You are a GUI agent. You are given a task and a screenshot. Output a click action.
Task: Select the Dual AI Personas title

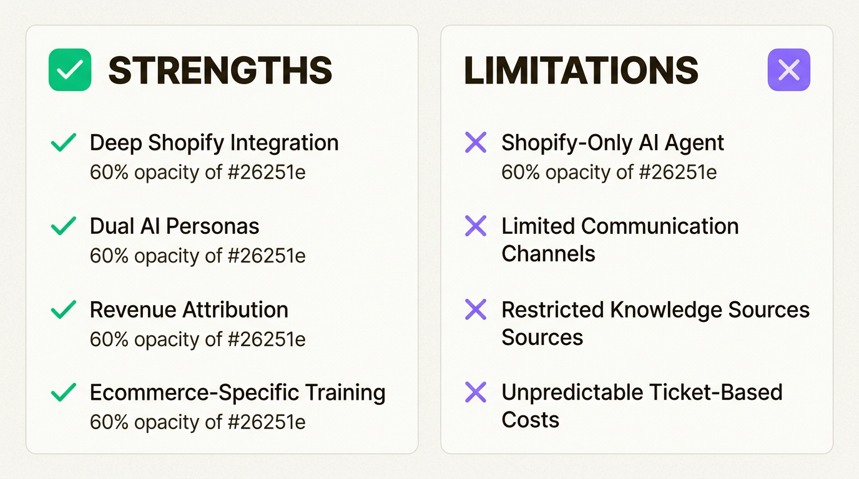pos(174,226)
